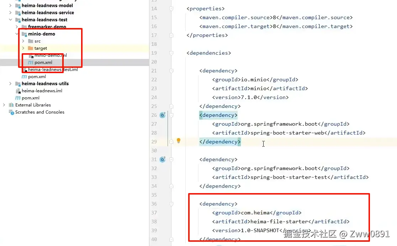Screen dimensions: 397x246
Task: Click line number 20 in the gutter
Action: (154, 62)
